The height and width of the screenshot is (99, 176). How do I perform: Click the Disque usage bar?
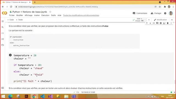click(x=144, y=21)
